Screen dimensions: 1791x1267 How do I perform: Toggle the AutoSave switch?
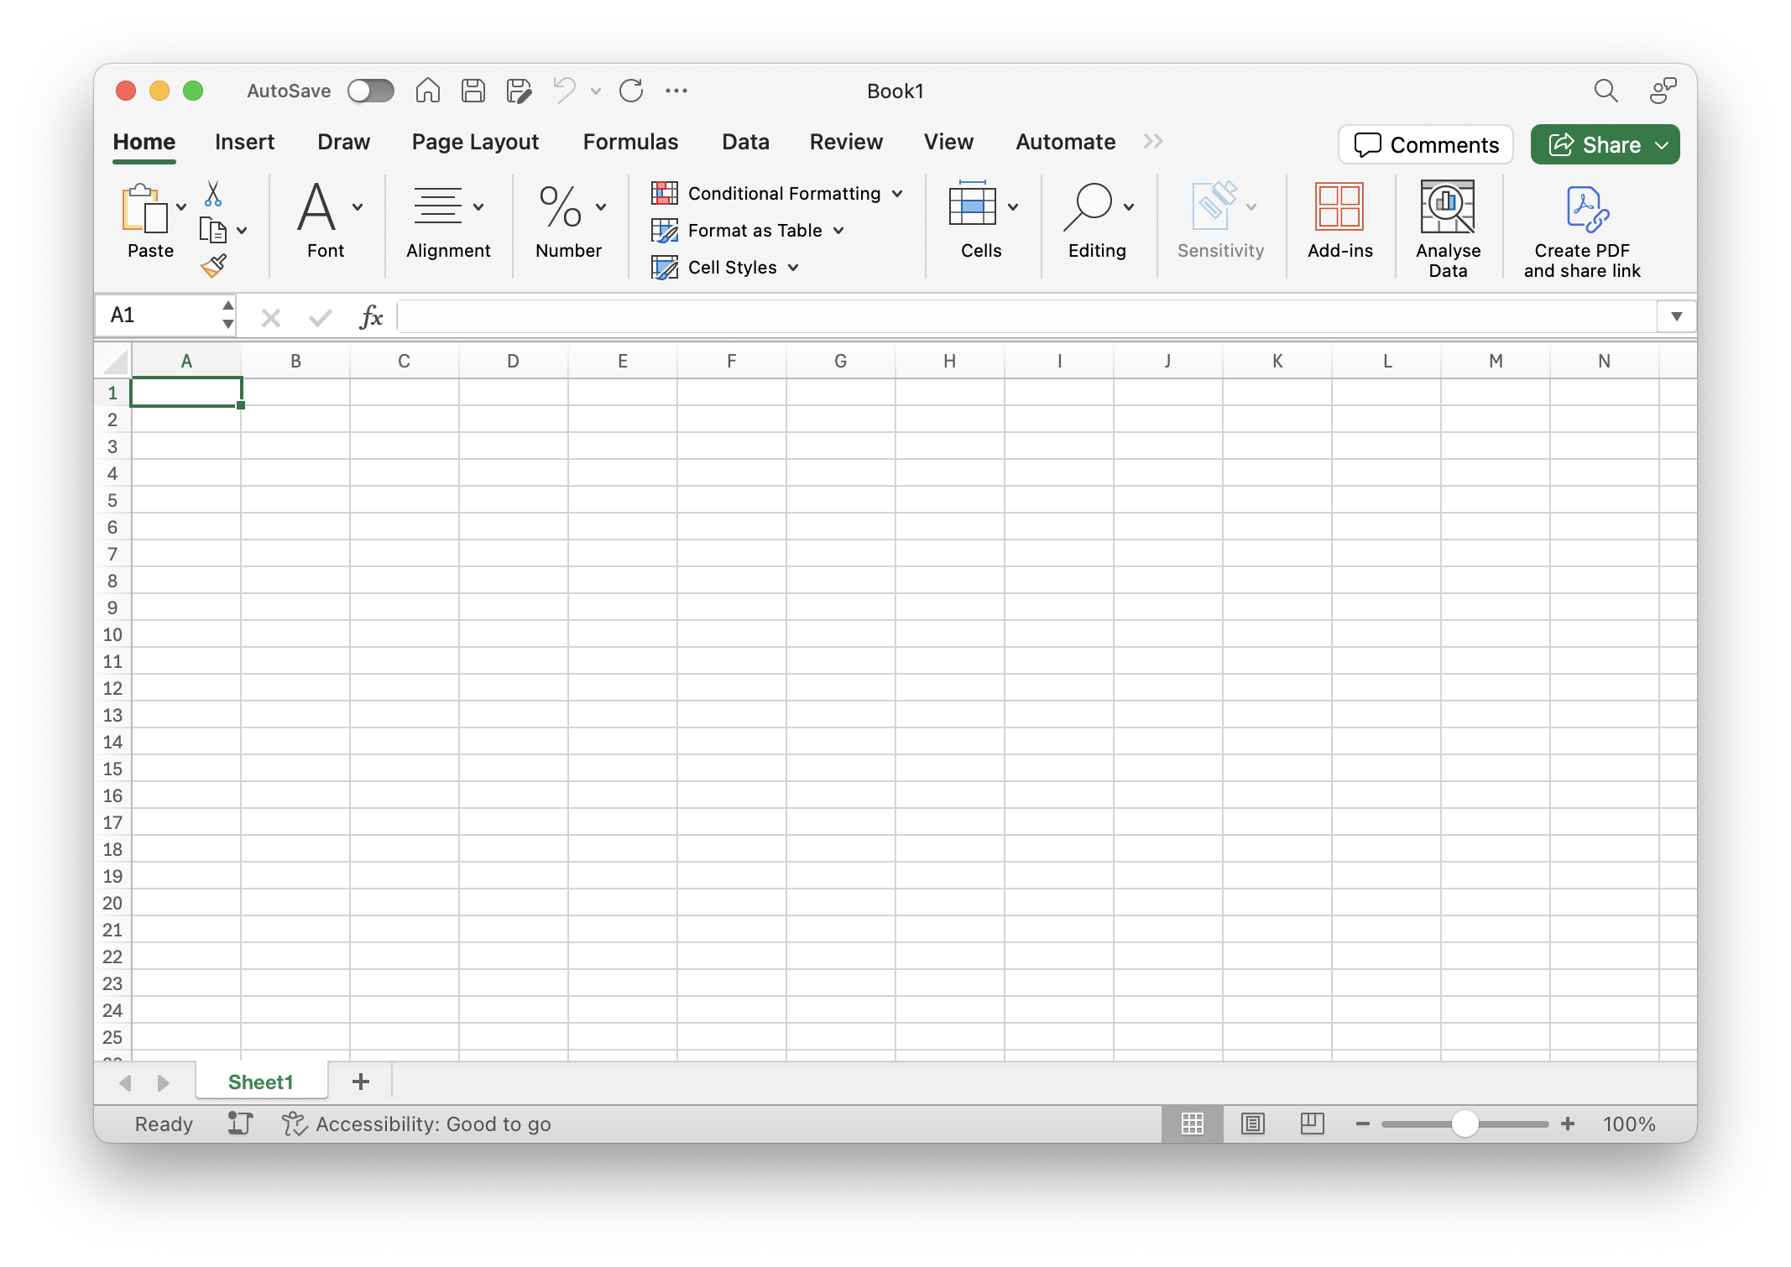pos(370,91)
